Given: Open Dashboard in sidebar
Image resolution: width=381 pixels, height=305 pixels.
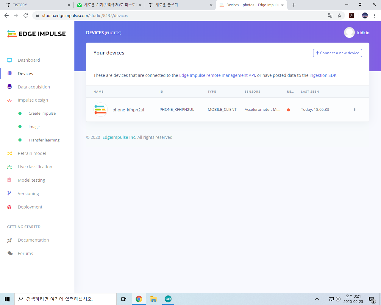Looking at the screenshot, I should tap(29, 60).
